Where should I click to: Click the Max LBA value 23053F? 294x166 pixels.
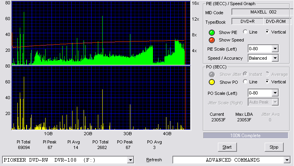pyautogui.click(x=244, y=120)
